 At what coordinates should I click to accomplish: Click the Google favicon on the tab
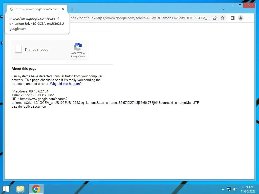click(12, 9)
